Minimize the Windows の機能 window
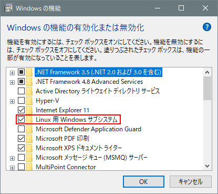 coord(158,8)
